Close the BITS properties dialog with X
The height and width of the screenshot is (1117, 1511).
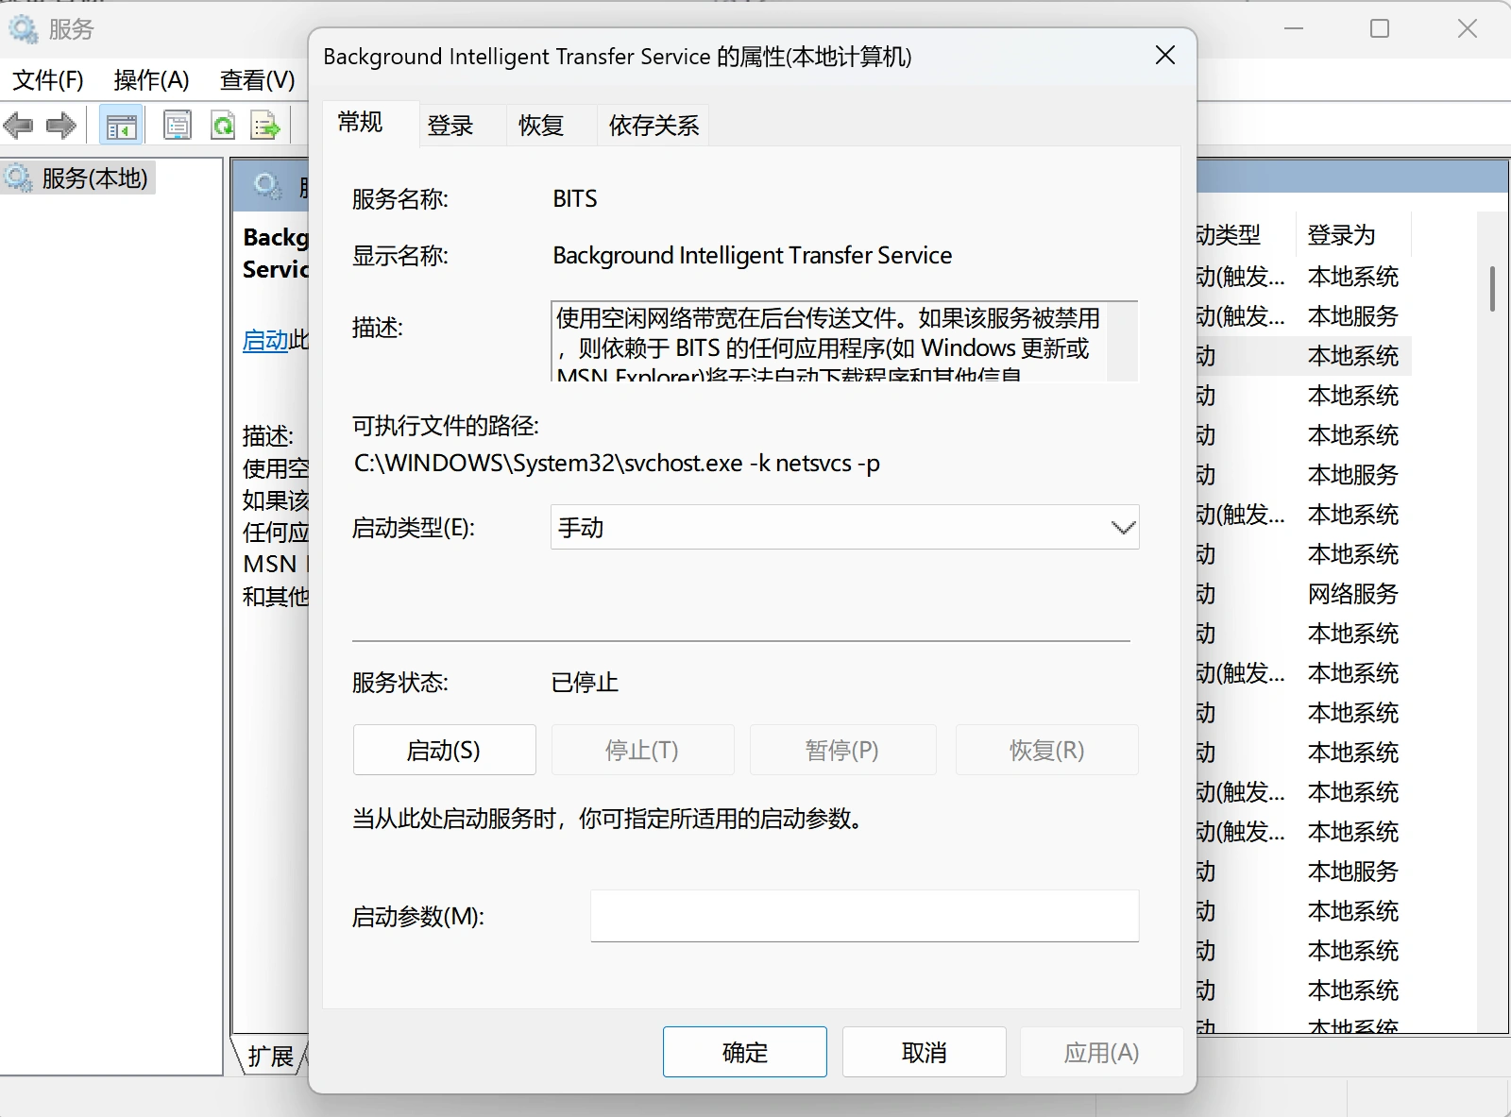1165,56
